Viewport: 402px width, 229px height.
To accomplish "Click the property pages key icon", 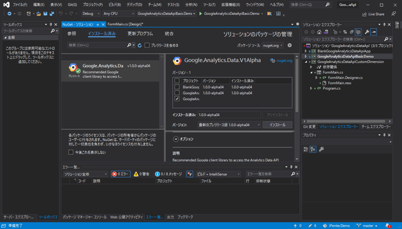I will coord(321,149).
